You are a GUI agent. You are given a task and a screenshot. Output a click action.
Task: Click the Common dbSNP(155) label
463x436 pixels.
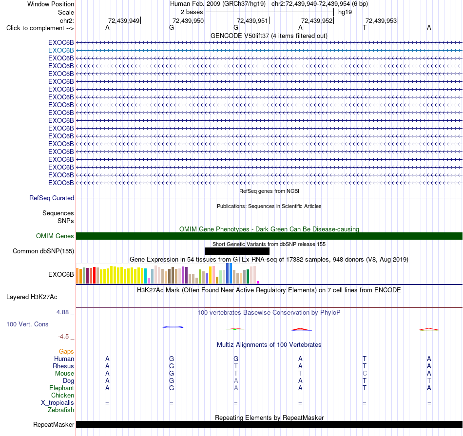[x=43, y=251]
